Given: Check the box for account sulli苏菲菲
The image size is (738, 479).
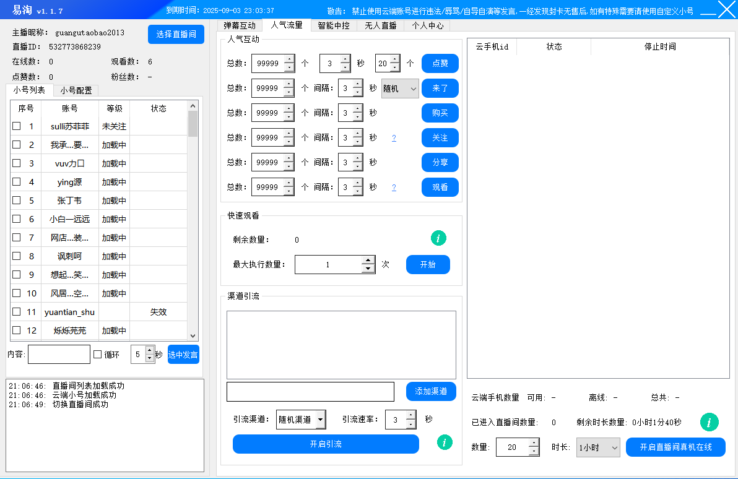Looking at the screenshot, I should (17, 126).
